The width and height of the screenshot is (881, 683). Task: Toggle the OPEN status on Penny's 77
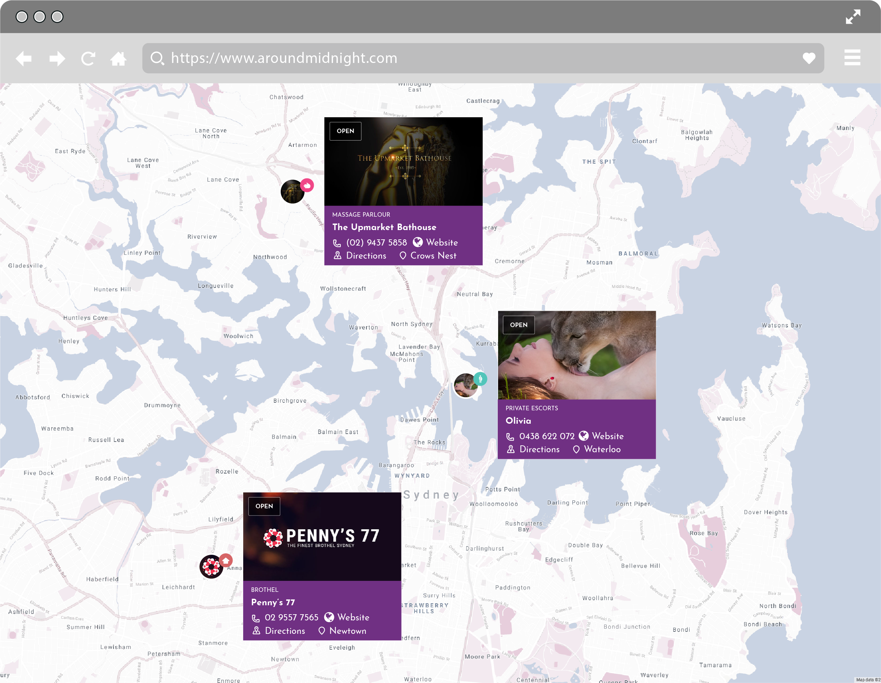point(264,506)
